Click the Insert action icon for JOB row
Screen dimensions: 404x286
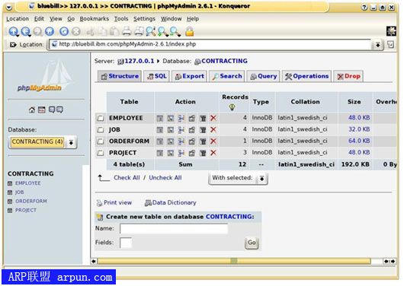(x=181, y=129)
